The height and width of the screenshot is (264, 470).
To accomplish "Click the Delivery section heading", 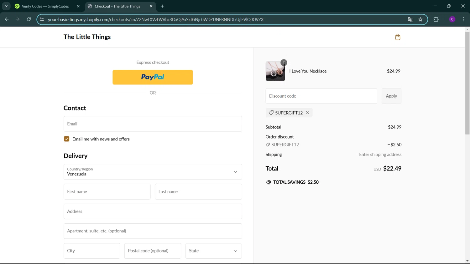I will (x=76, y=156).
